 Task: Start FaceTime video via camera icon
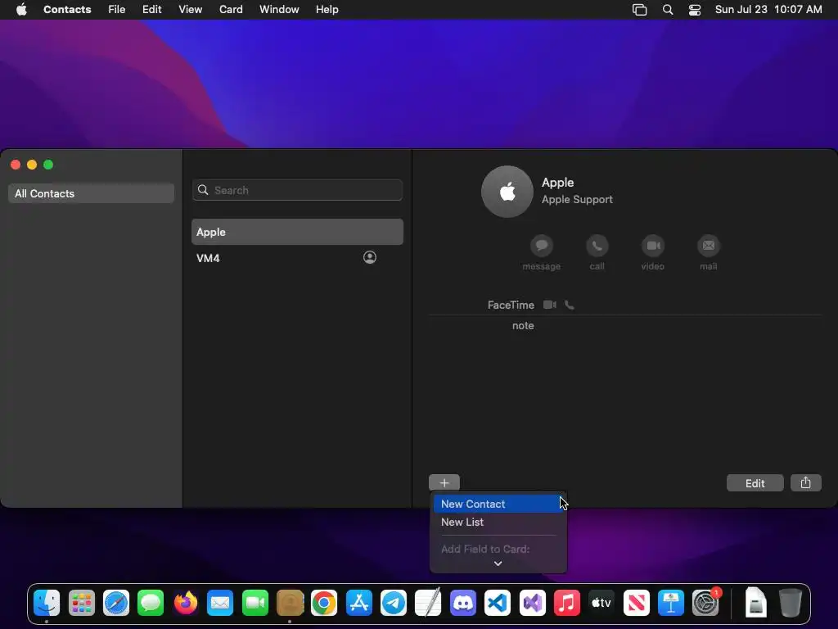[x=549, y=305]
